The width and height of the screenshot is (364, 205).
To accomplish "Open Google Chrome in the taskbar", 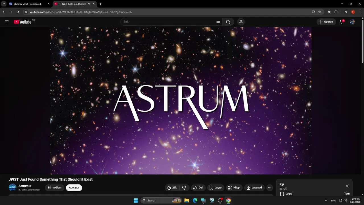I will 228,200.
